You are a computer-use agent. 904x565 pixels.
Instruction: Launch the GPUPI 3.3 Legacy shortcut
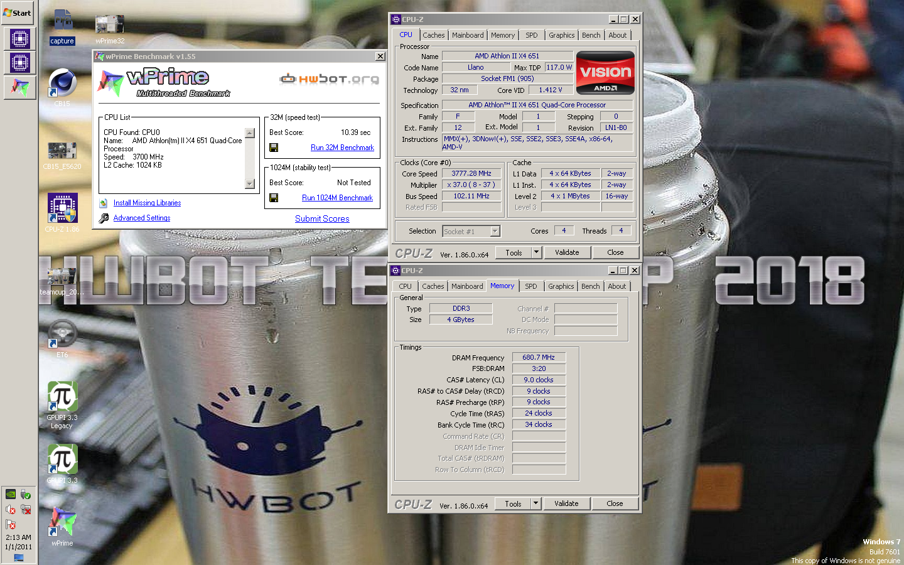click(x=62, y=405)
